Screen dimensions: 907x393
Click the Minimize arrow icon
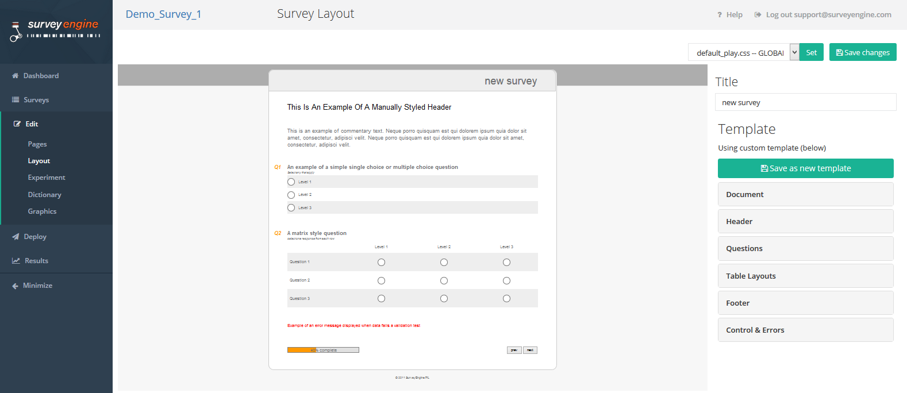click(15, 286)
